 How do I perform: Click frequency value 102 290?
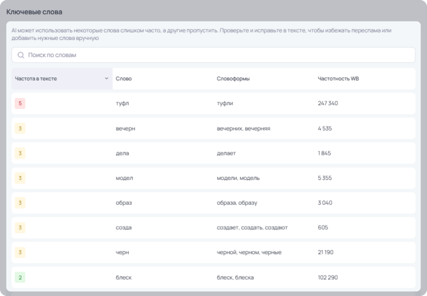coord(328,278)
